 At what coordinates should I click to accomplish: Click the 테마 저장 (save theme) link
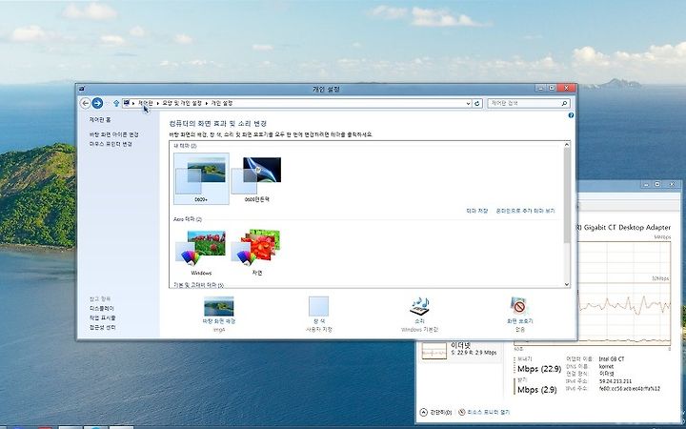point(477,211)
